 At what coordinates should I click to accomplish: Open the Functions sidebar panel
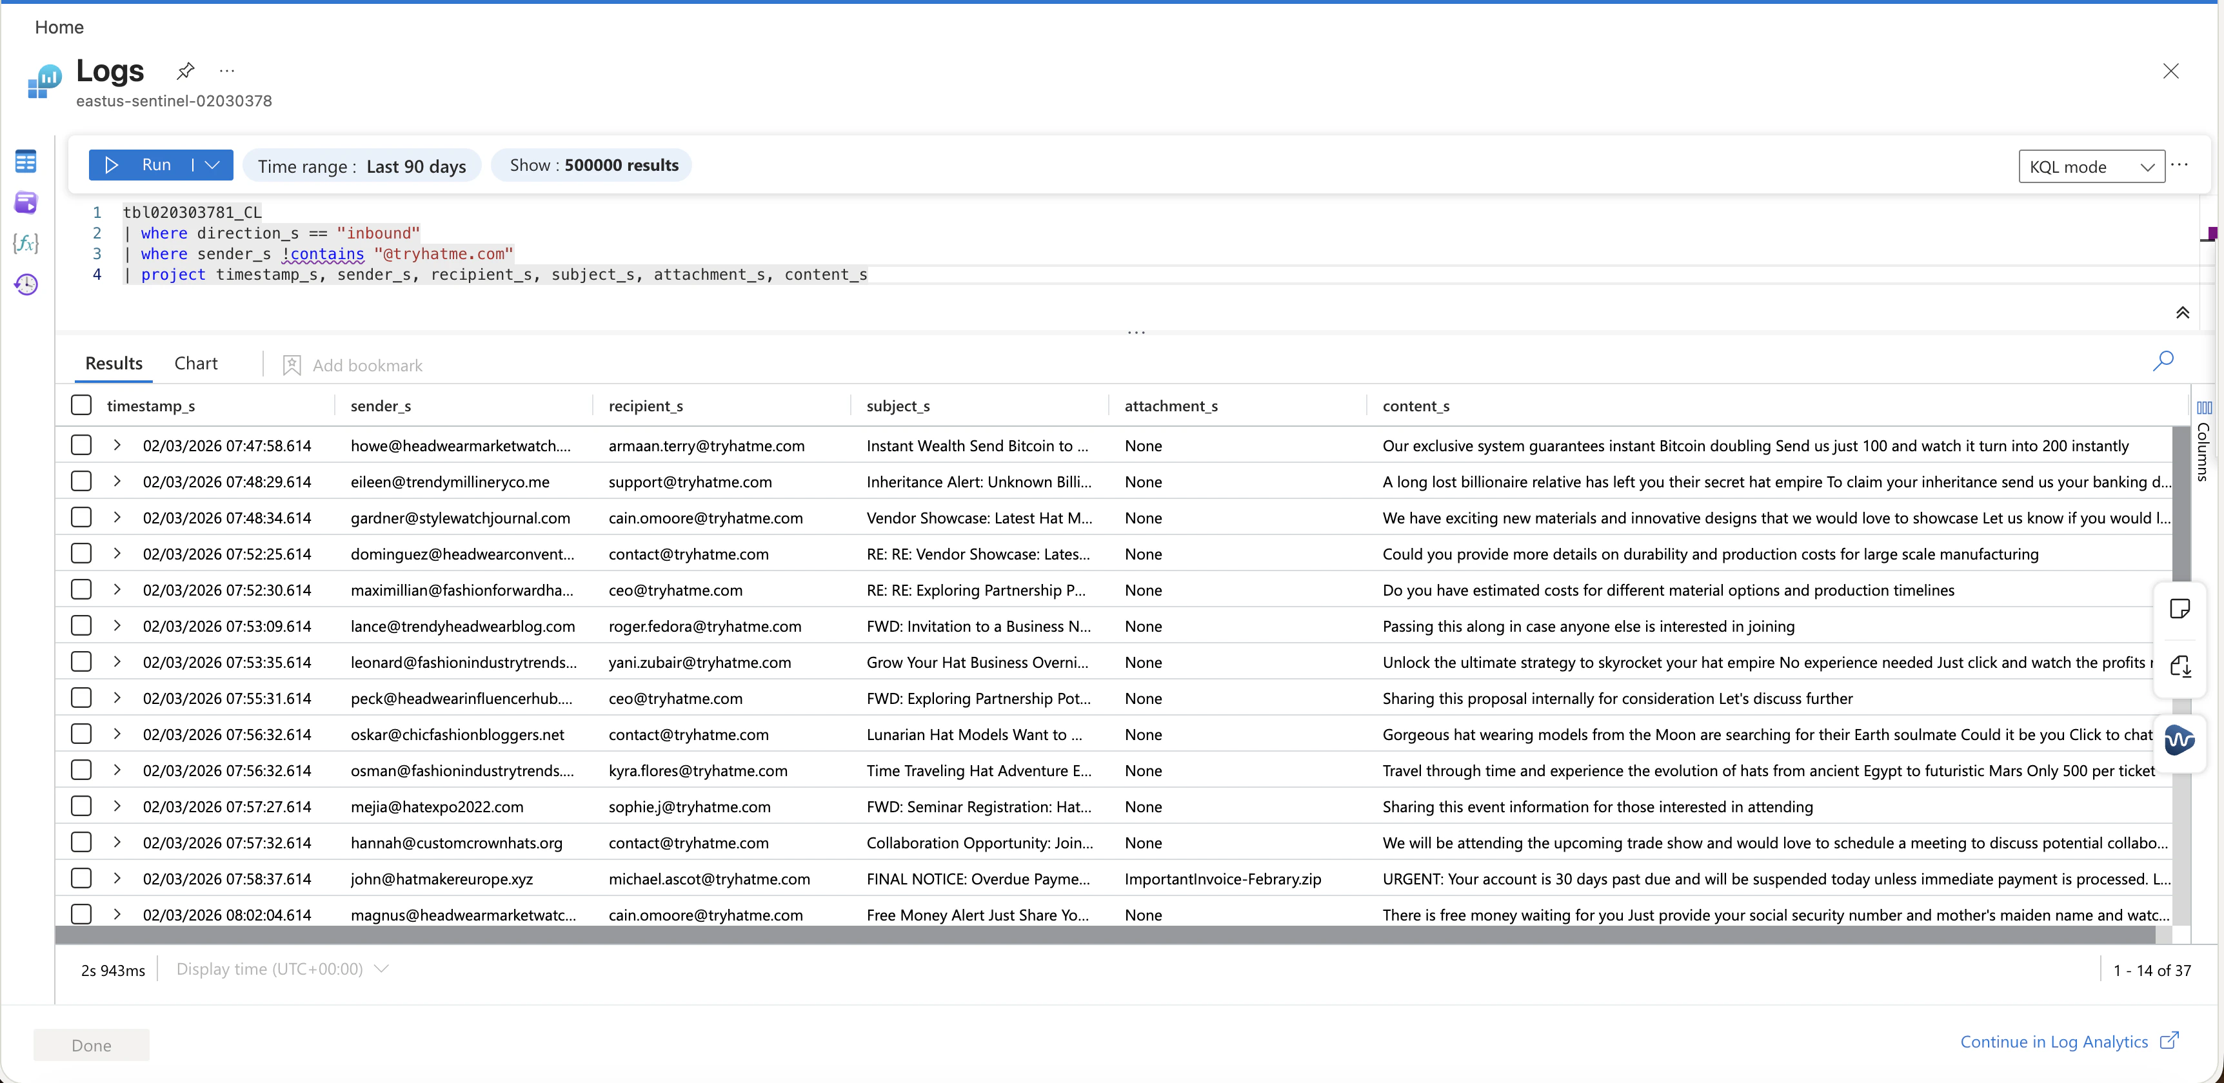click(26, 243)
